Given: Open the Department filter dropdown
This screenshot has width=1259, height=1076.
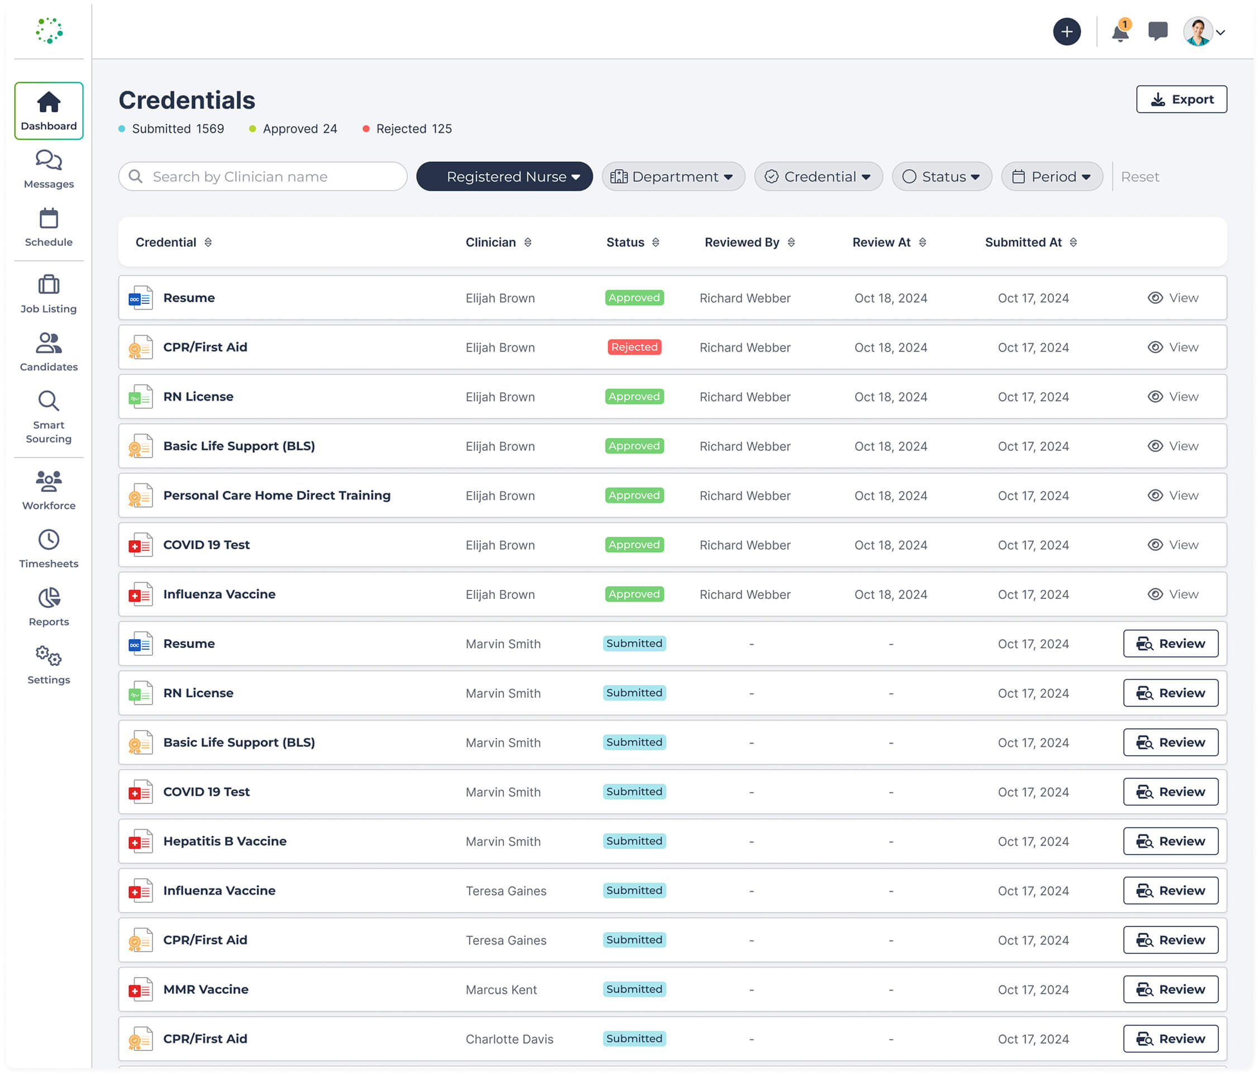Looking at the screenshot, I should 673,177.
